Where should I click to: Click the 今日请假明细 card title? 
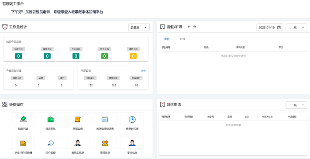point(14,71)
